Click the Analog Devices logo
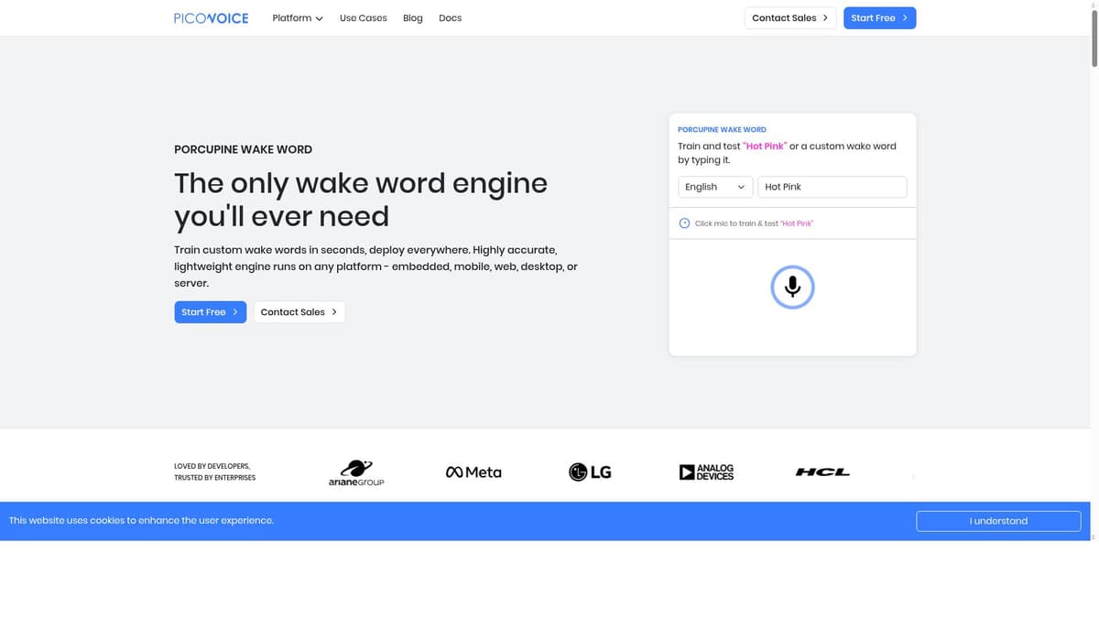 [706, 472]
